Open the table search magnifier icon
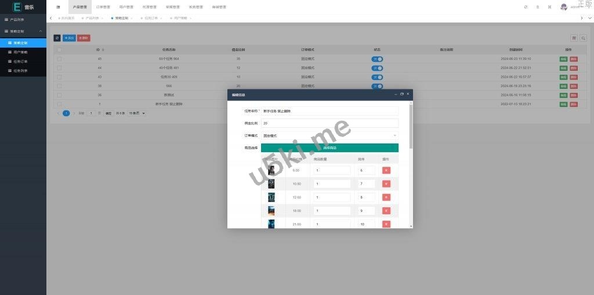The height and width of the screenshot is (295, 594). (583, 38)
